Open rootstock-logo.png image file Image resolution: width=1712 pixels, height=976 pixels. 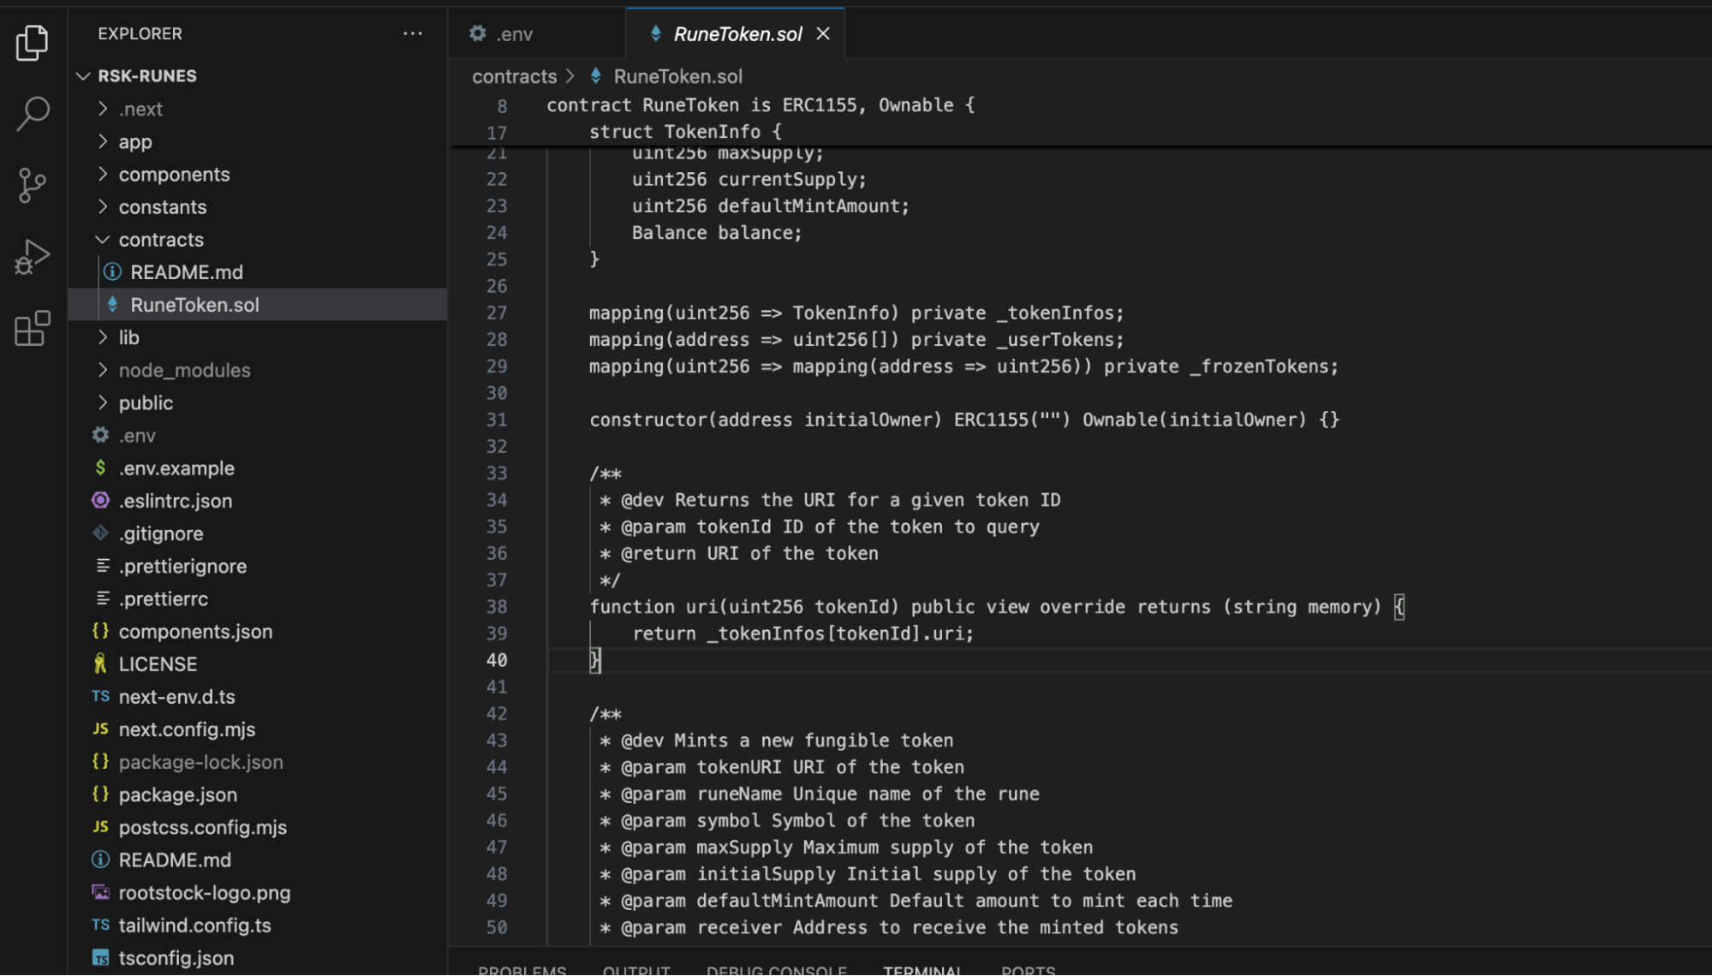coord(204,893)
